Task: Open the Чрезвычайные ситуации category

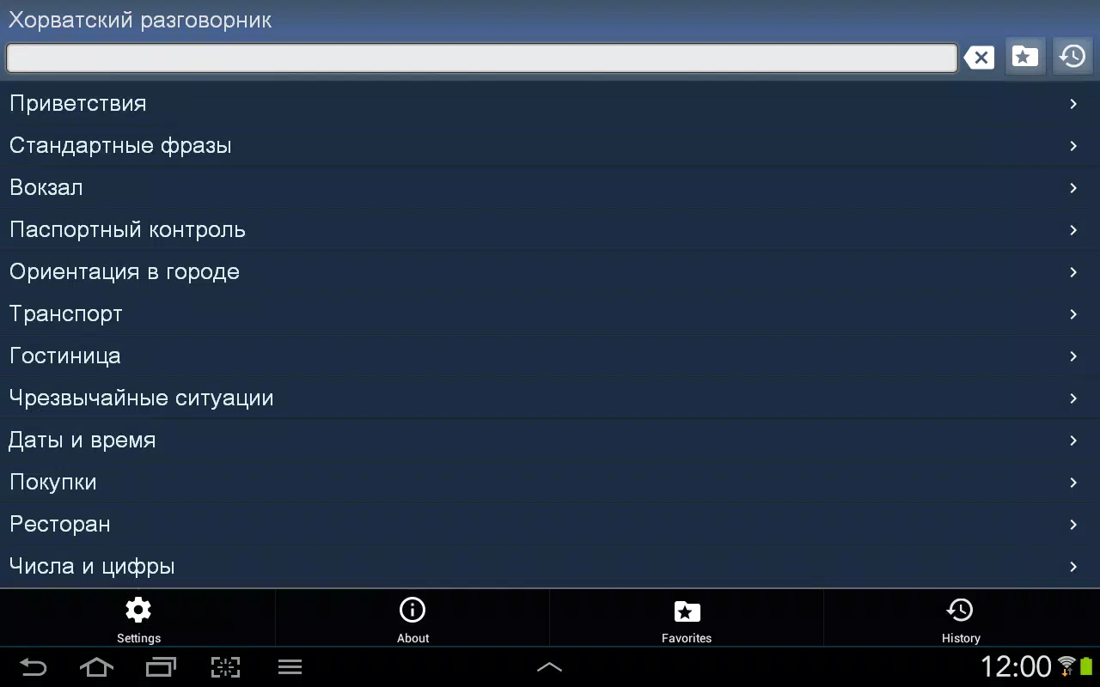Action: coord(550,398)
